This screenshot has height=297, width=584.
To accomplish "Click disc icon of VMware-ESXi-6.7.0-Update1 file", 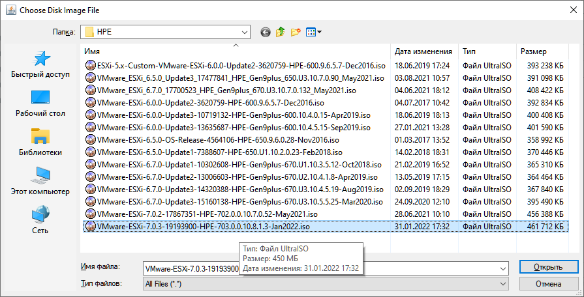I will point(91,164).
